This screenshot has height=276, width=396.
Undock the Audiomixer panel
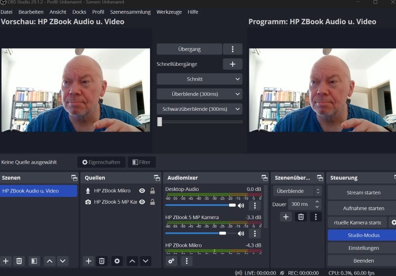pyautogui.click(x=264, y=178)
